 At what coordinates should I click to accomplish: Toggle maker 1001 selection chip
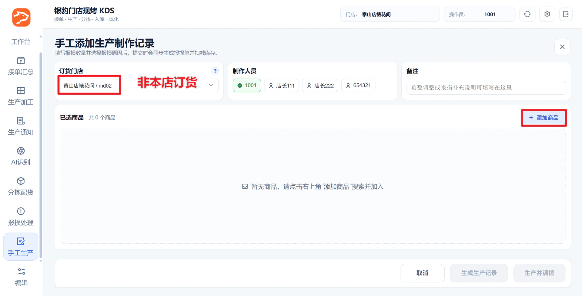pyautogui.click(x=247, y=85)
